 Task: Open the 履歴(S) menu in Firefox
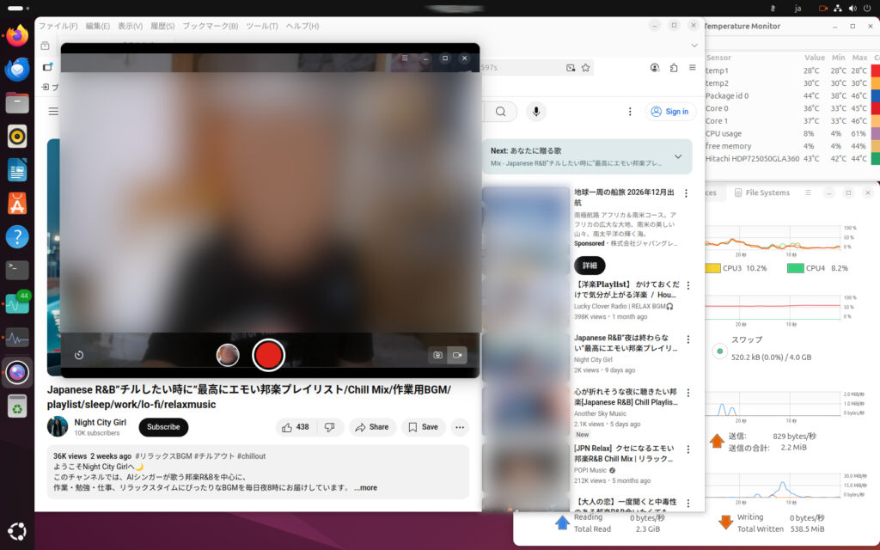coord(162,26)
